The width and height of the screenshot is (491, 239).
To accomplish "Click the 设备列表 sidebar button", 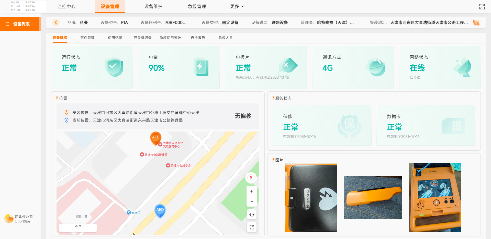I will pos(20,24).
